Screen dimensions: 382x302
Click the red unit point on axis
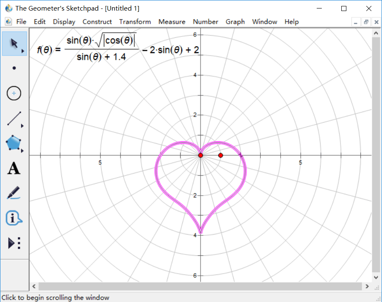pos(220,156)
